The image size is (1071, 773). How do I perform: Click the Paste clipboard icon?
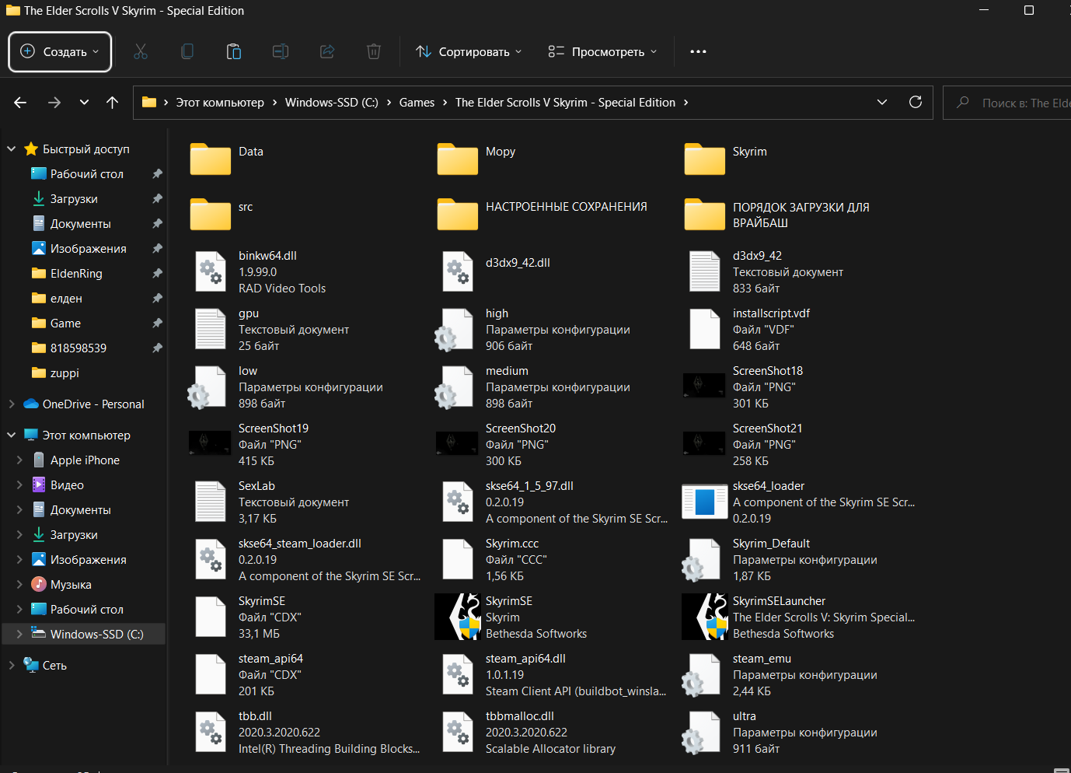tap(234, 52)
